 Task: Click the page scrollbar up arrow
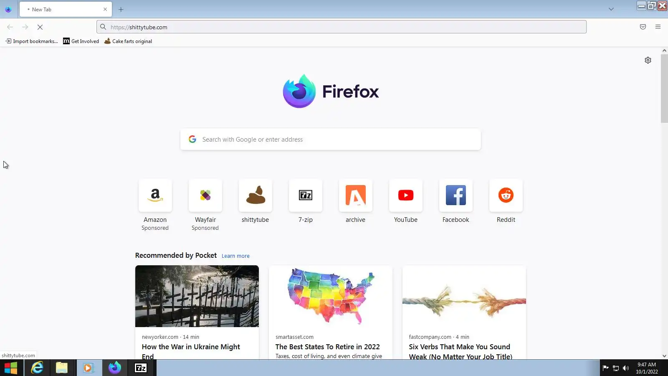664,51
